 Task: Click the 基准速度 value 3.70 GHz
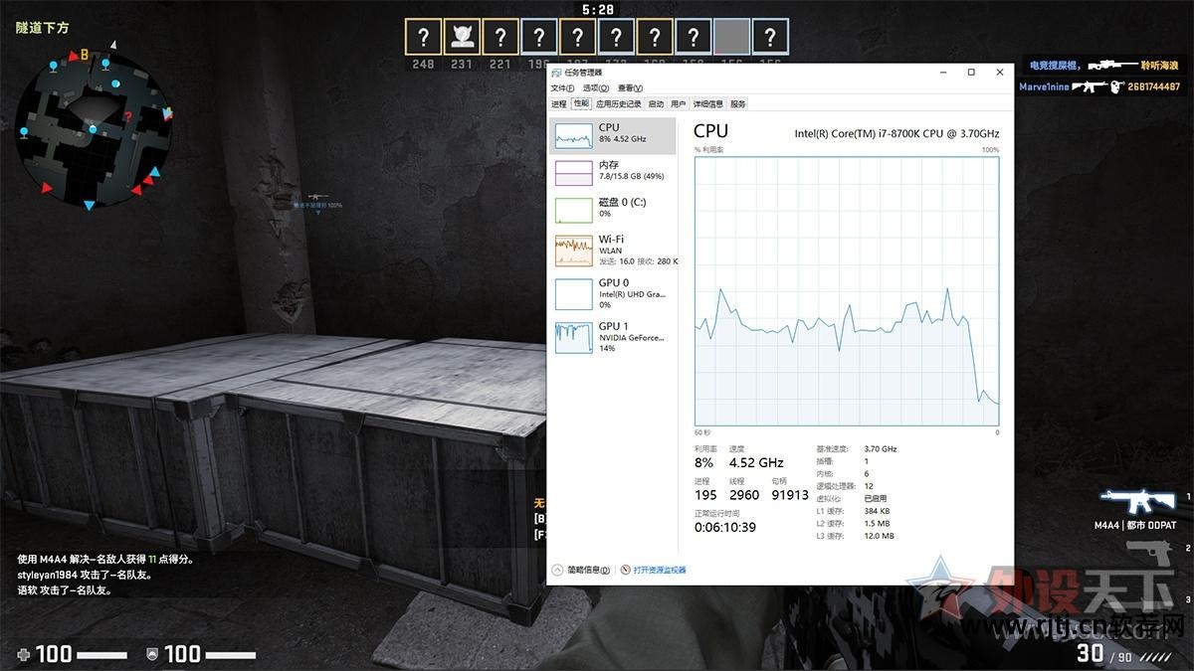881,449
